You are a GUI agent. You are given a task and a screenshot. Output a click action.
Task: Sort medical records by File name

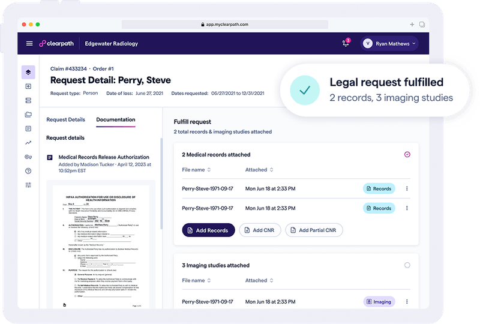point(196,170)
